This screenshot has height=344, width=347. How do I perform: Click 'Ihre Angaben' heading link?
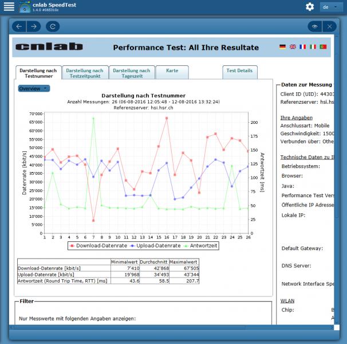(296, 118)
